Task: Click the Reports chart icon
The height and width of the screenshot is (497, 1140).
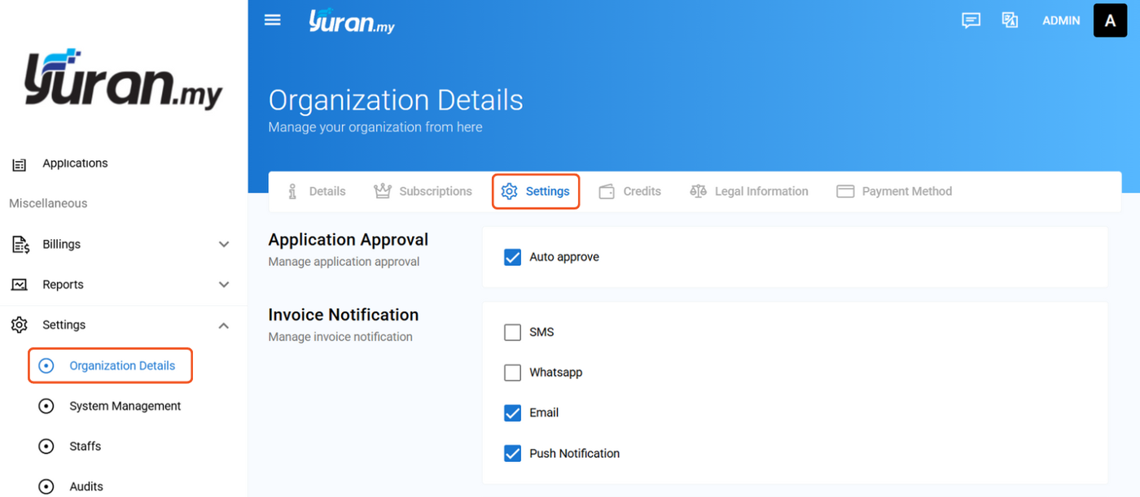Action: [19, 285]
